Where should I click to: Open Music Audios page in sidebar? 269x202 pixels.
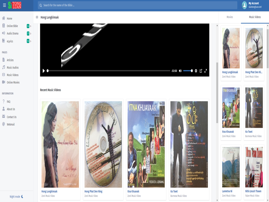[x=12, y=68]
